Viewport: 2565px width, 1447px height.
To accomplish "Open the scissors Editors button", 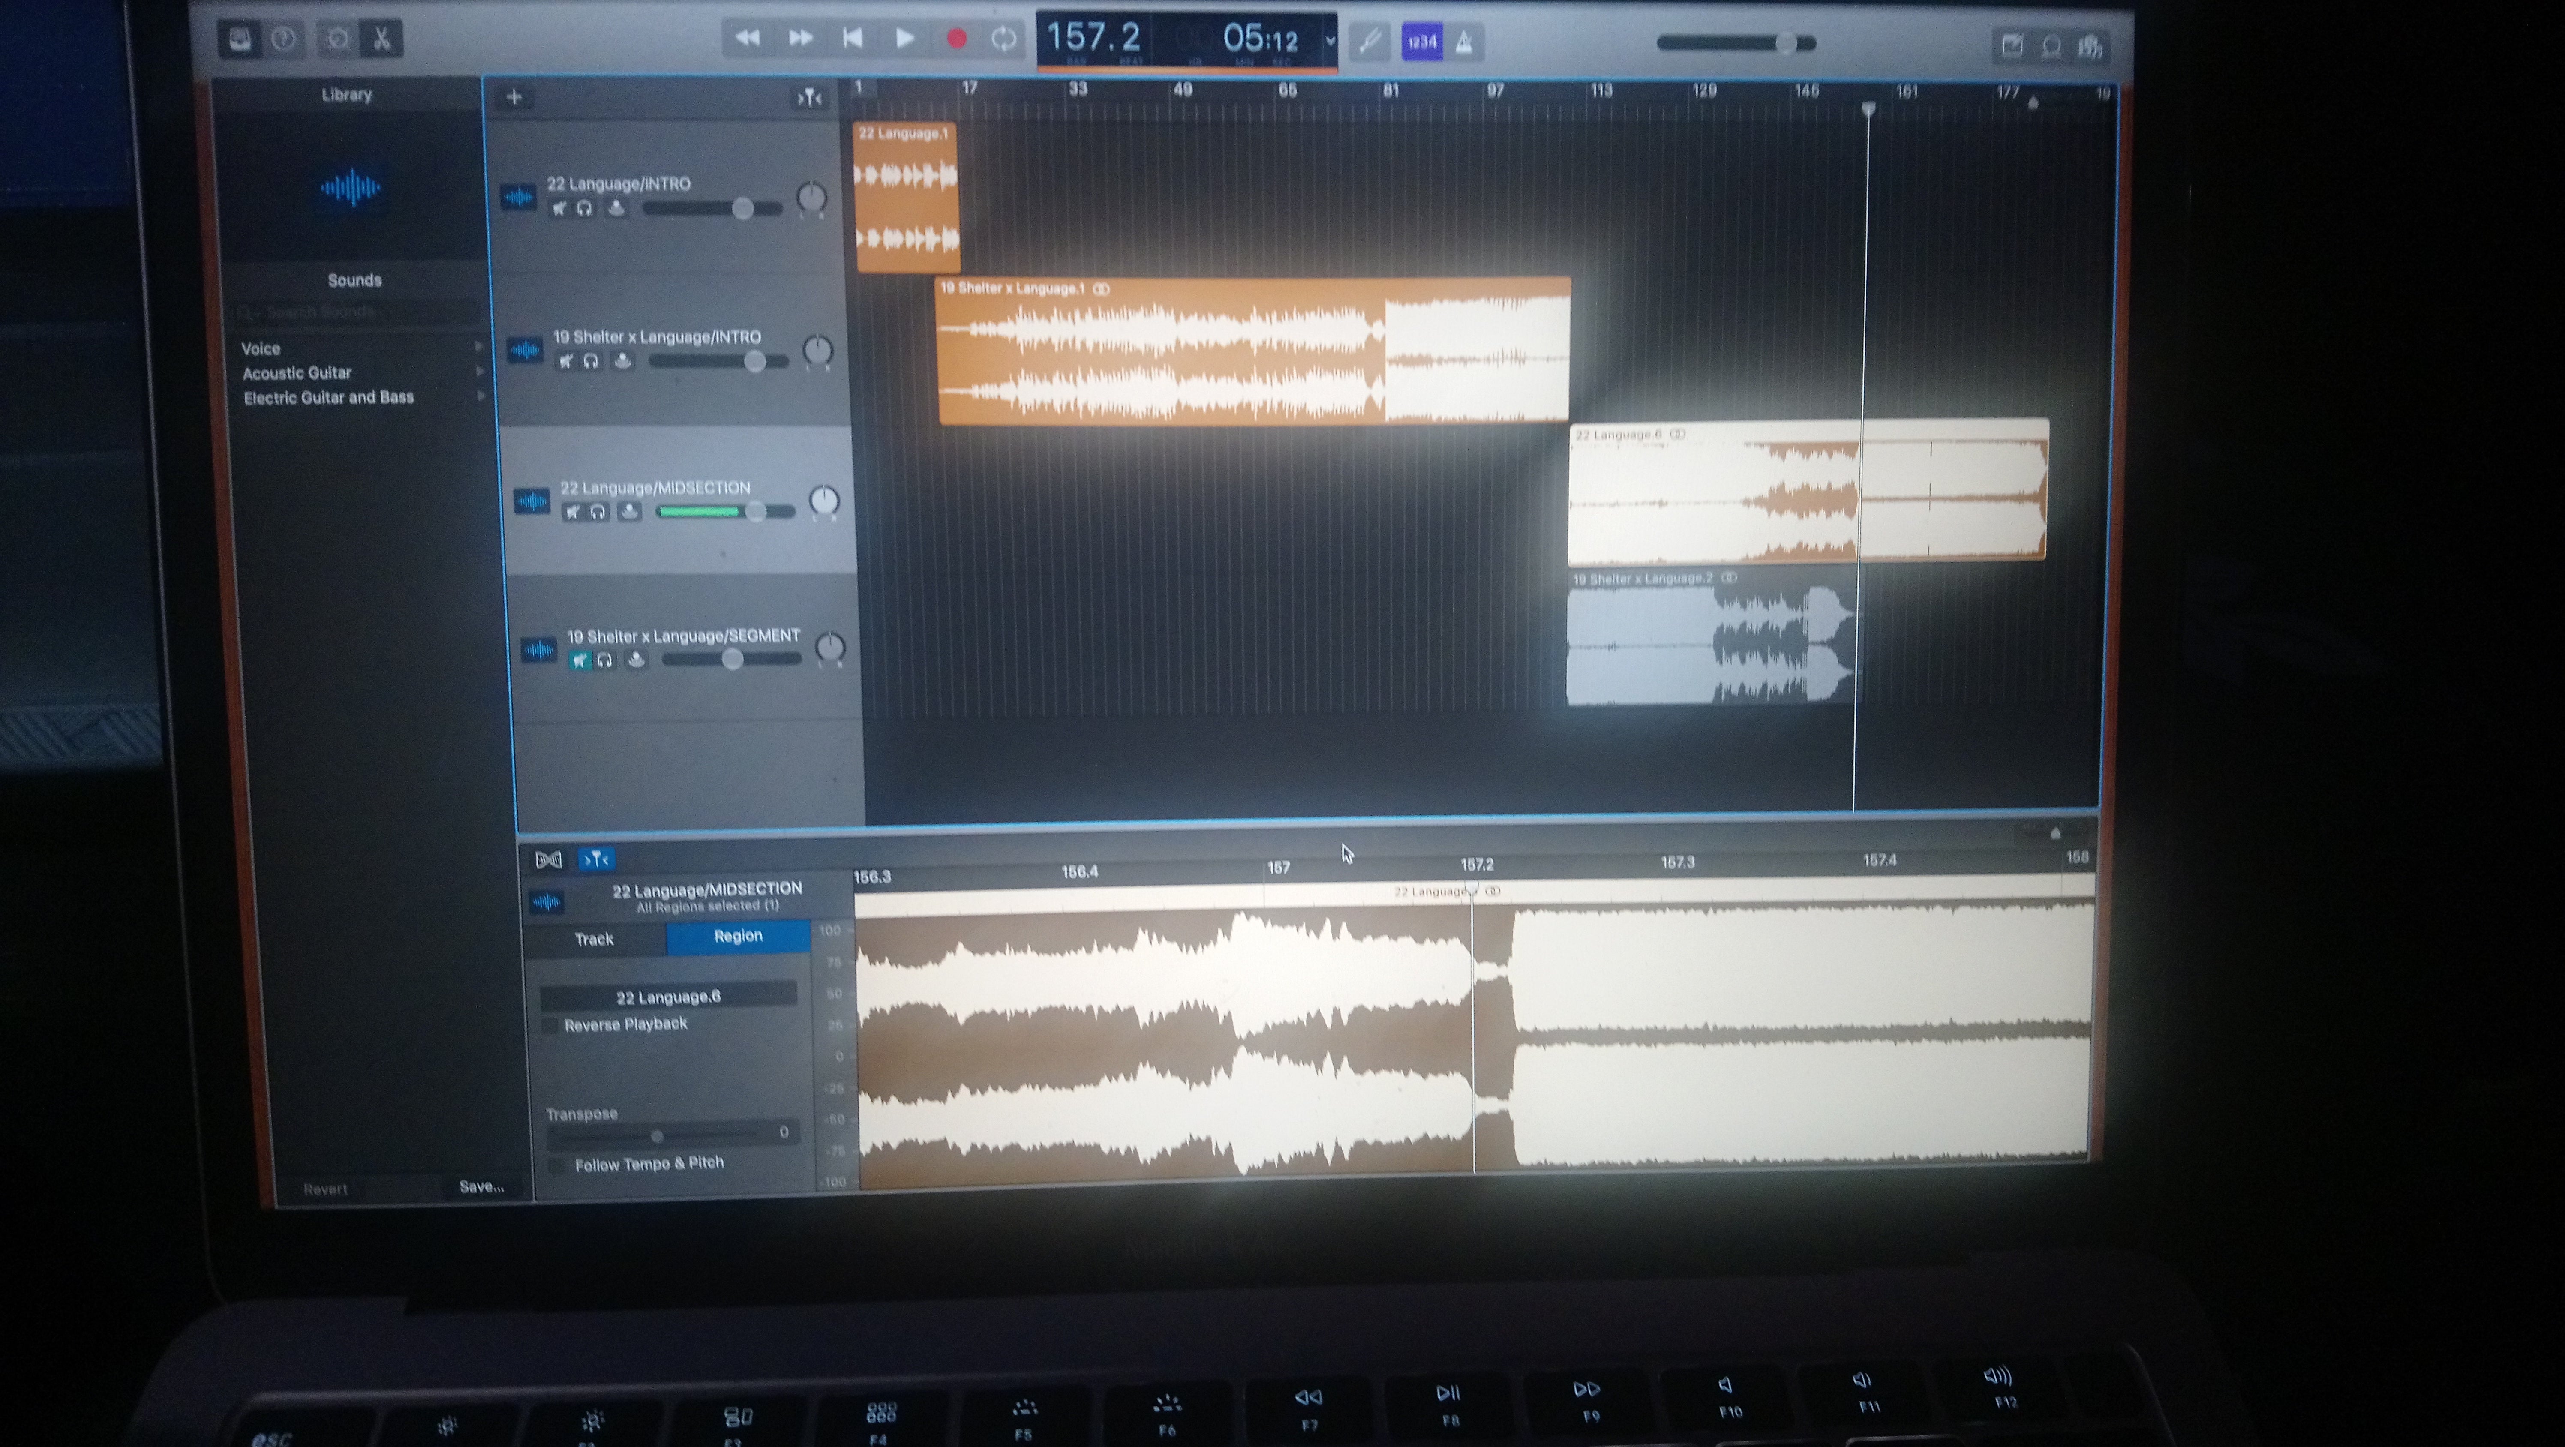I will tap(381, 40).
